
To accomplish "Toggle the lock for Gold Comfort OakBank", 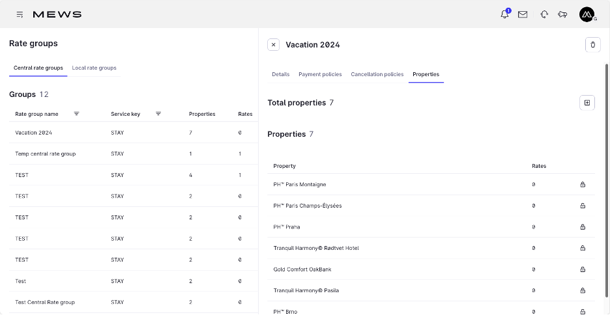I will (x=583, y=269).
